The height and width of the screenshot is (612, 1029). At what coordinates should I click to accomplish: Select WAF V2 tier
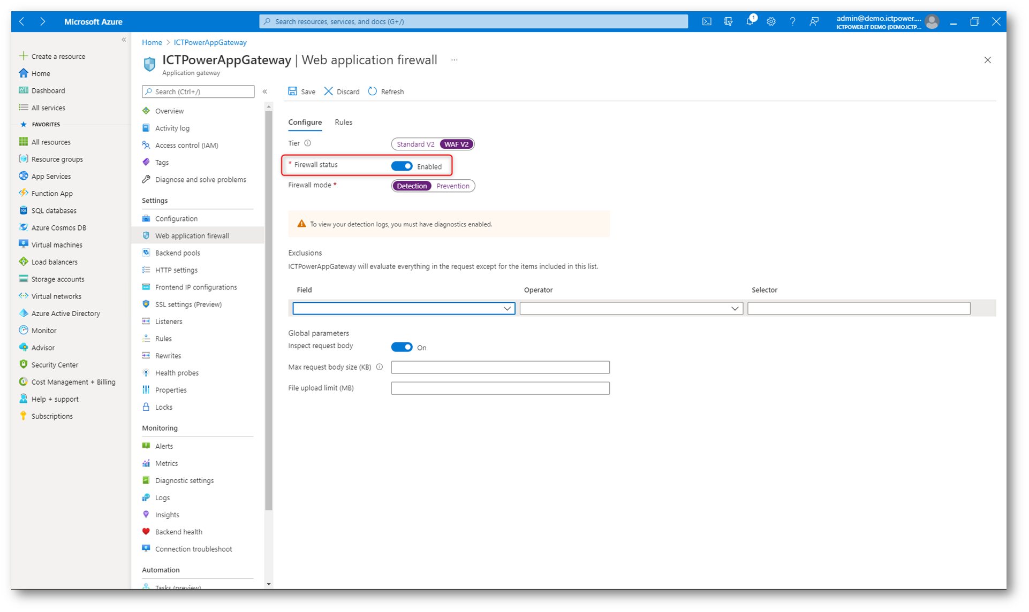click(457, 144)
